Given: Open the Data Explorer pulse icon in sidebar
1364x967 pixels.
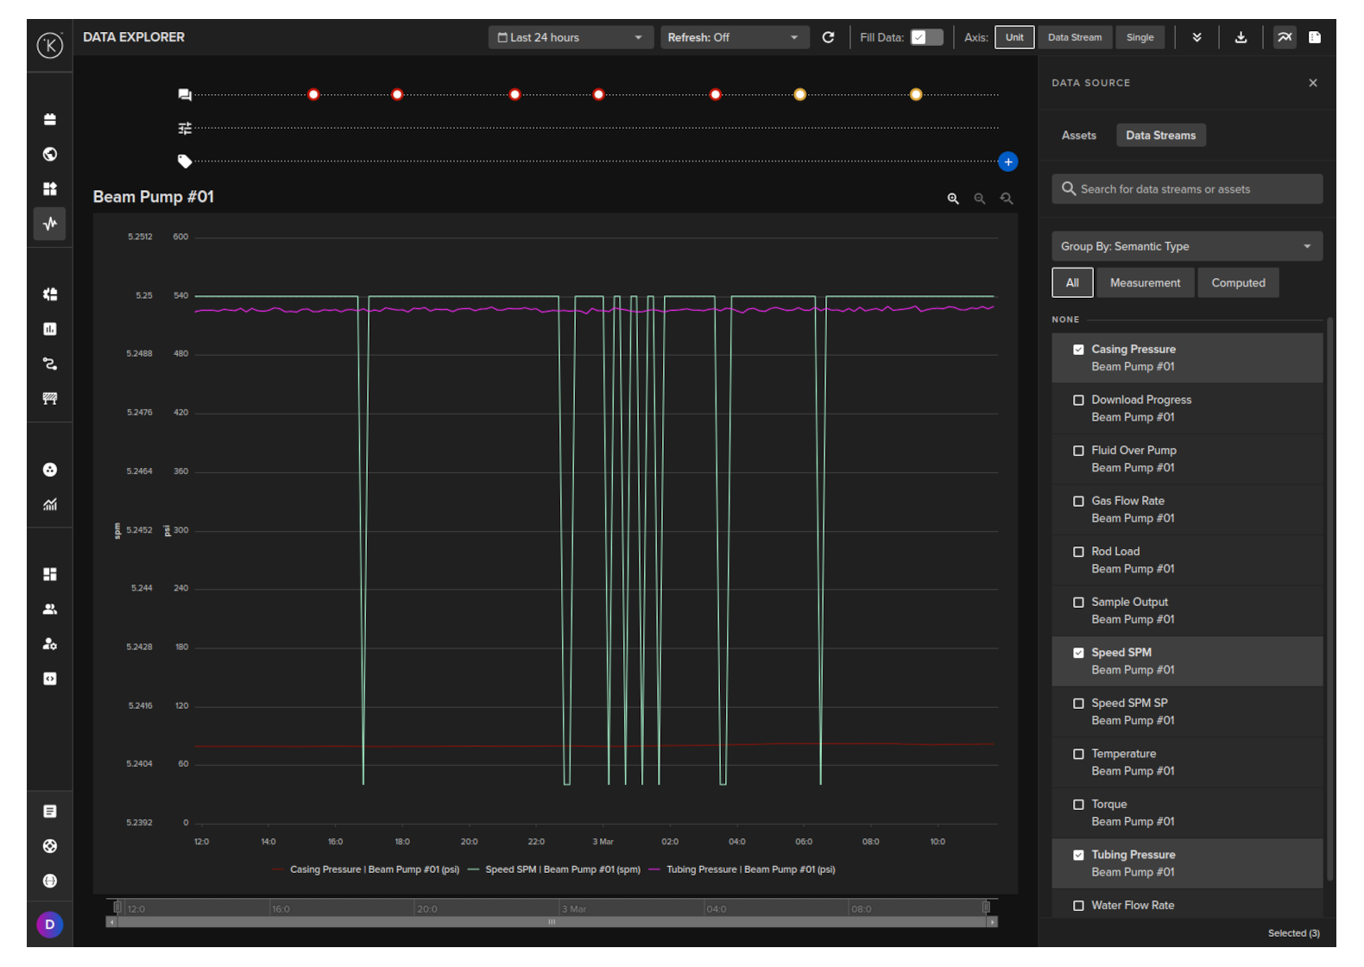Looking at the screenshot, I should [50, 224].
